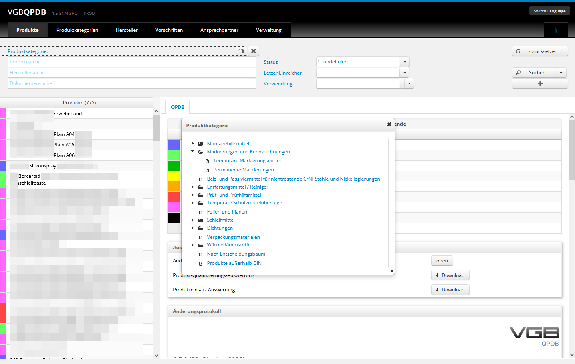
Task: Click the blue legend color swatch
Action: [x=174, y=144]
